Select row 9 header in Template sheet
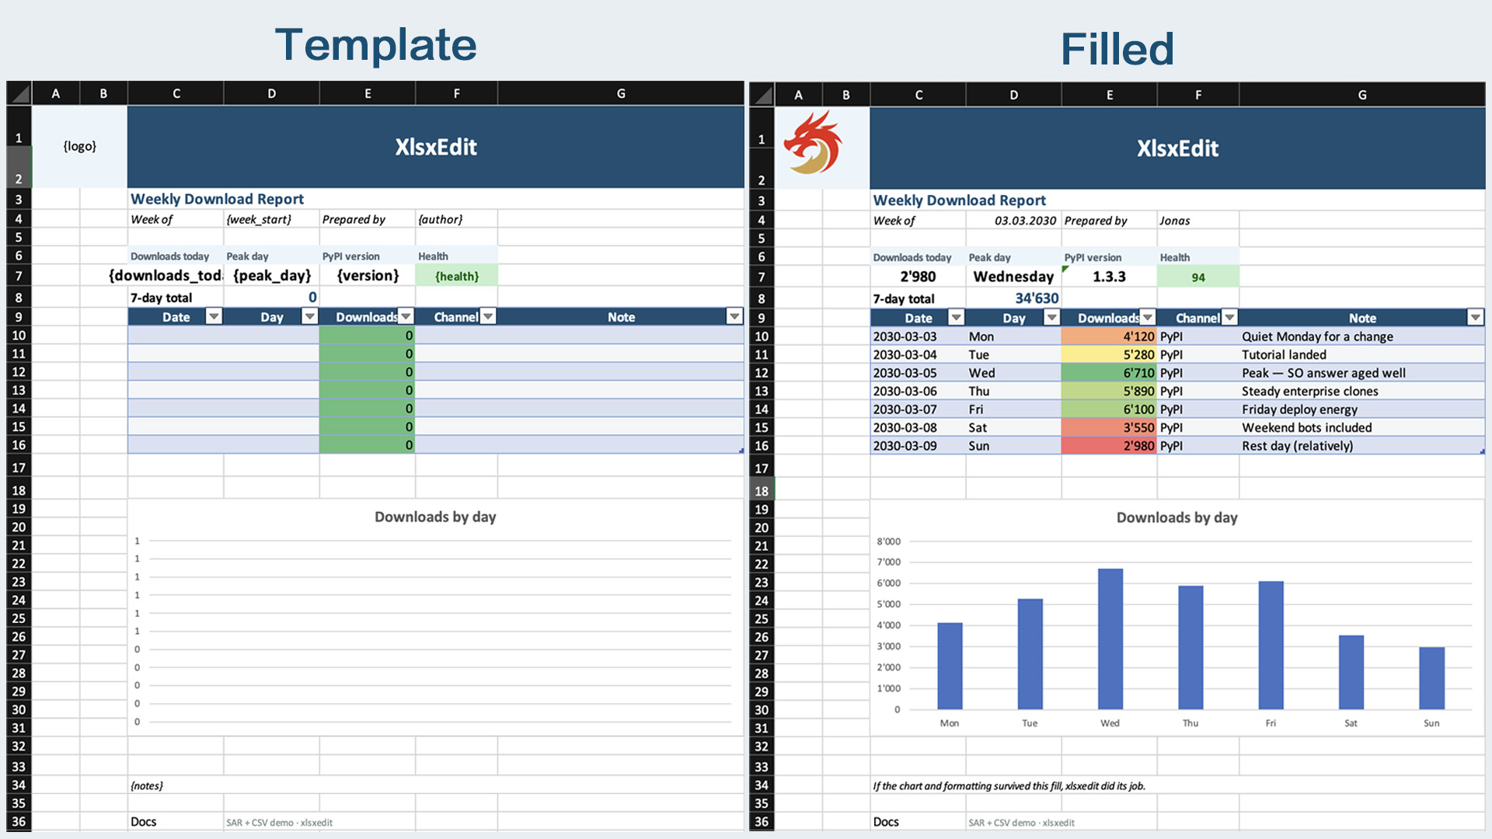Image resolution: width=1492 pixels, height=839 pixels. pos(19,317)
